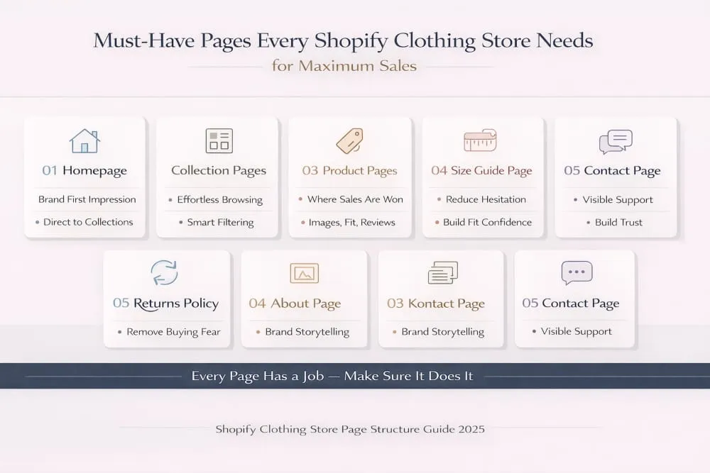Click the circular arrows icon above Returns Policy
Screen dimensions: 710x473
click(x=164, y=273)
